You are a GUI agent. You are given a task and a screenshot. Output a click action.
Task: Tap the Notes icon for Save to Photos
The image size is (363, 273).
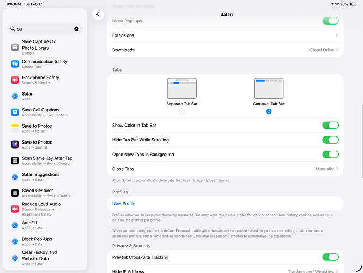click(x=15, y=128)
